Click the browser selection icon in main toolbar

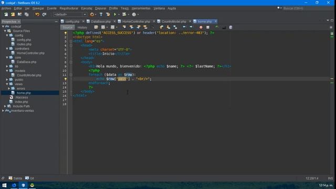click(x=92, y=14)
